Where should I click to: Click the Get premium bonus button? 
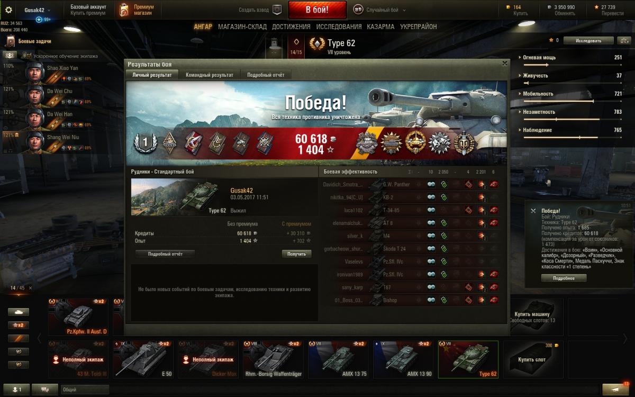click(296, 254)
